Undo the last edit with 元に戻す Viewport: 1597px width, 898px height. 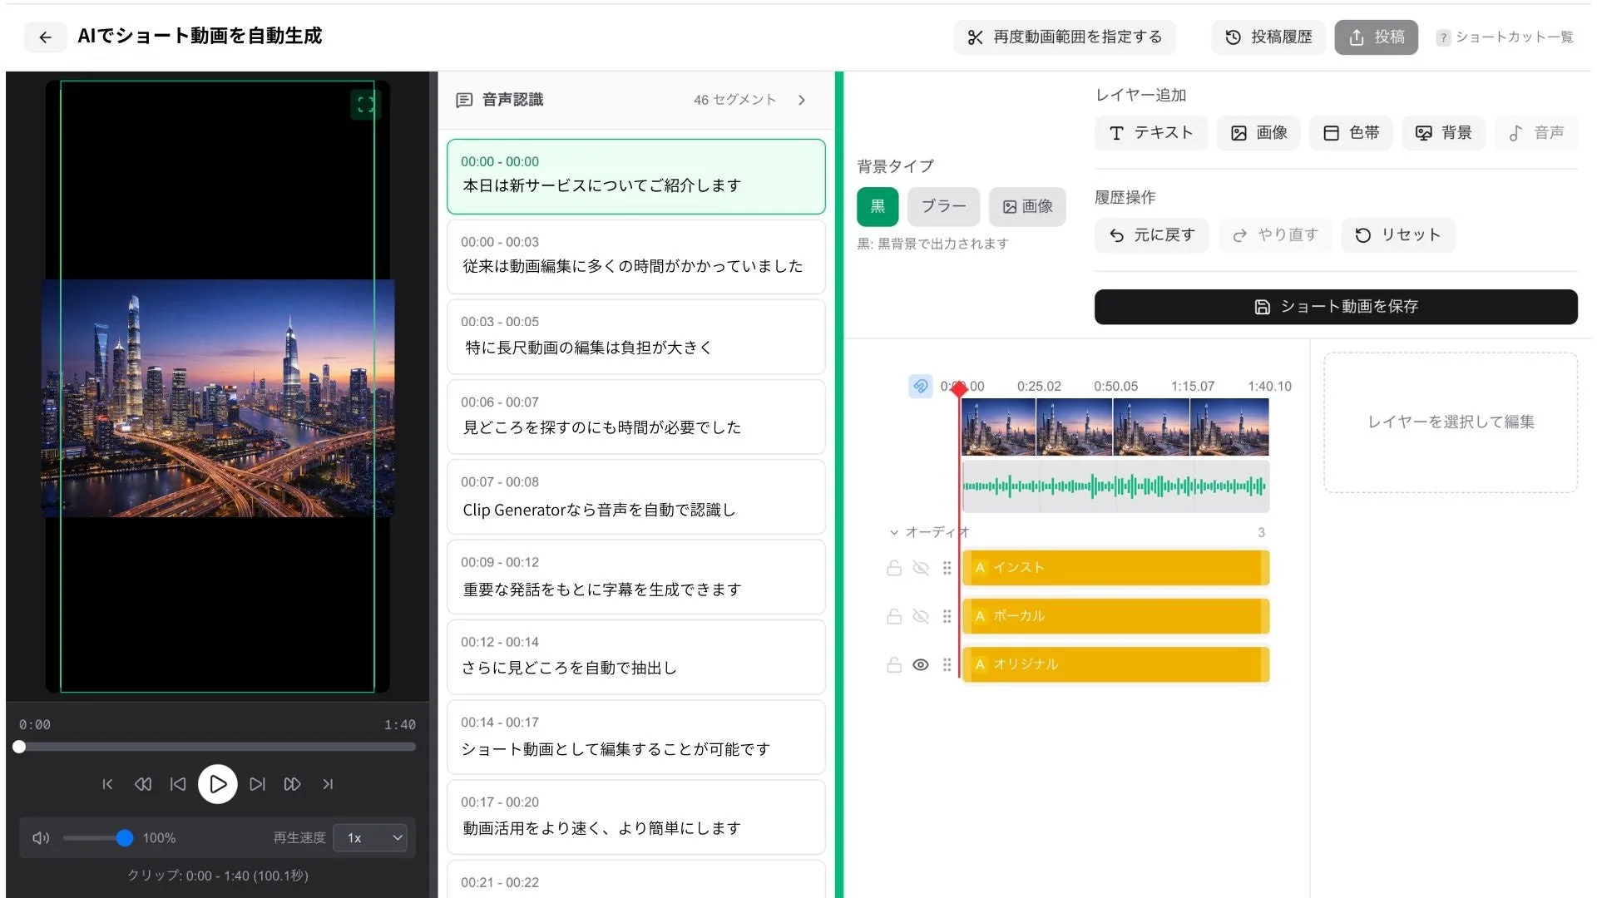(1151, 235)
